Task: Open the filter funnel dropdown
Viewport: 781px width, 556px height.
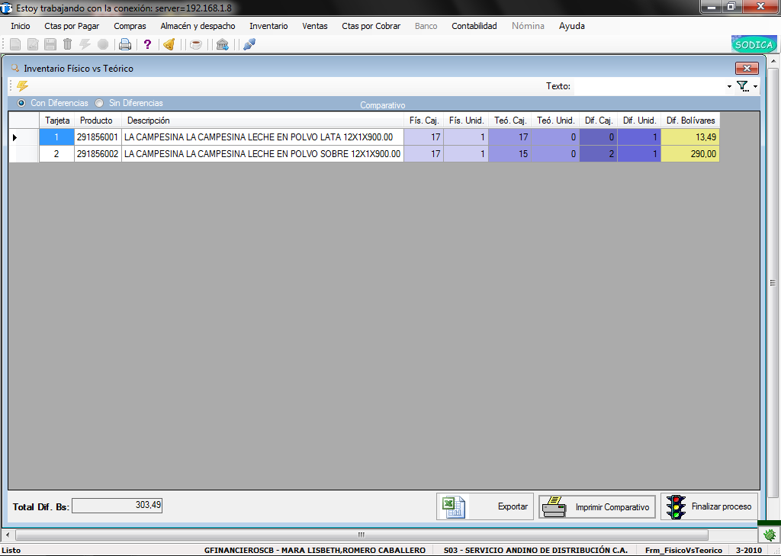Action: (x=747, y=86)
